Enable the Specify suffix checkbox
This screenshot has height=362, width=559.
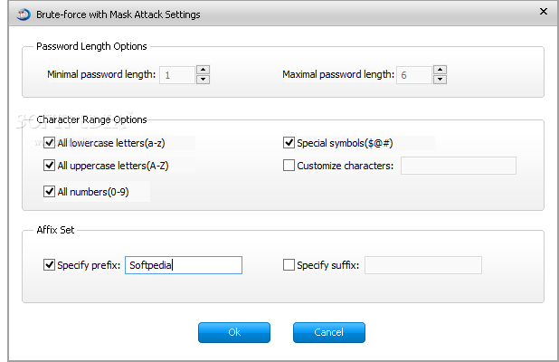(x=289, y=264)
